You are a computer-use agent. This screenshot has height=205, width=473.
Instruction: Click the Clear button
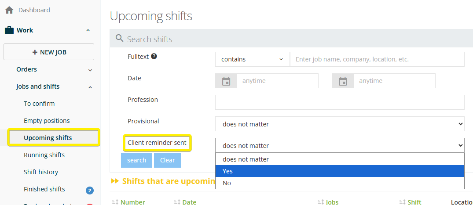[167, 160]
